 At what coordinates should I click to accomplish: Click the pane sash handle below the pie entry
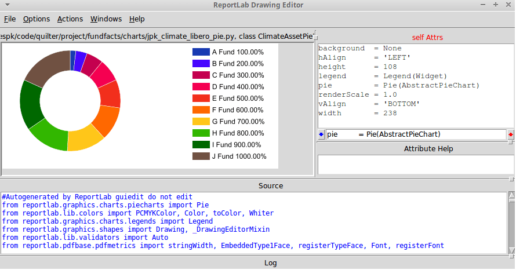click(510, 142)
